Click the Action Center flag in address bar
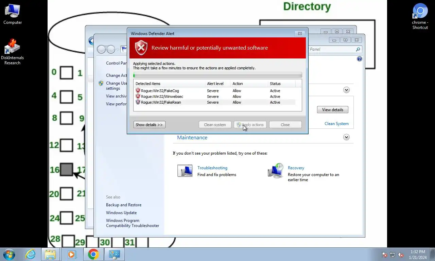Image resolution: width=435 pixels, height=261 pixels. [x=124, y=49]
